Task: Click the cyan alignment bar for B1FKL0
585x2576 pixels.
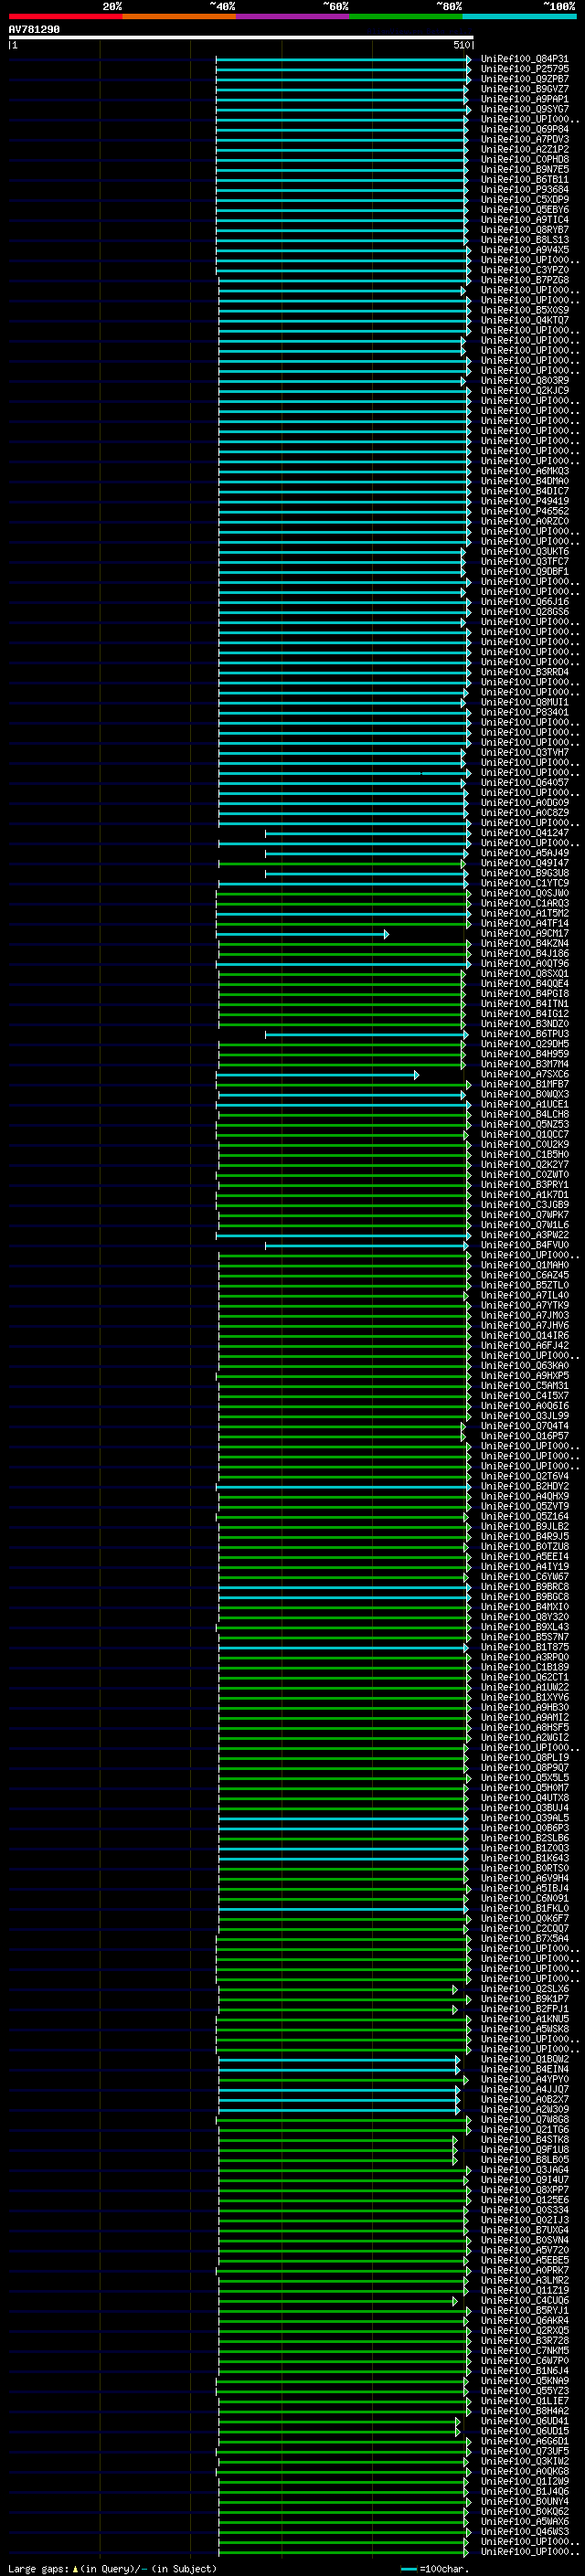Action: [x=344, y=1909]
